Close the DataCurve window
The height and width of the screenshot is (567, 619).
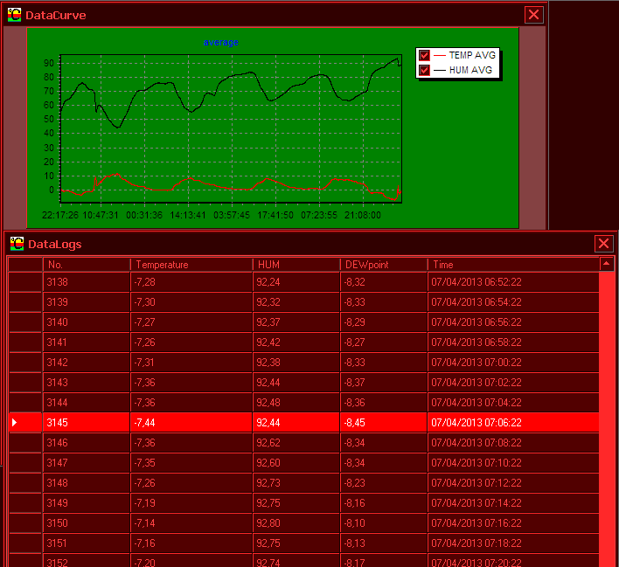coord(533,15)
